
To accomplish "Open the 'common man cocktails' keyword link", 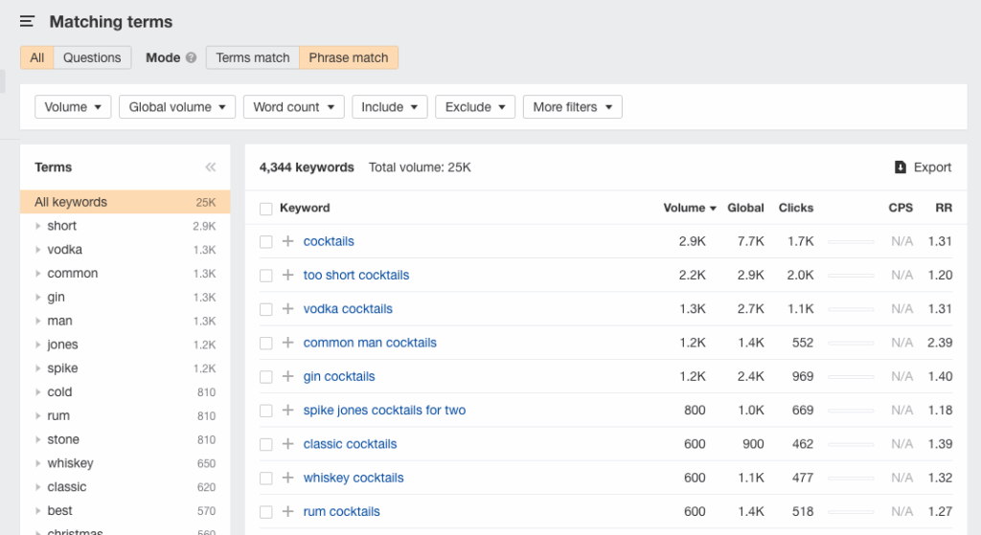I will click(x=370, y=343).
